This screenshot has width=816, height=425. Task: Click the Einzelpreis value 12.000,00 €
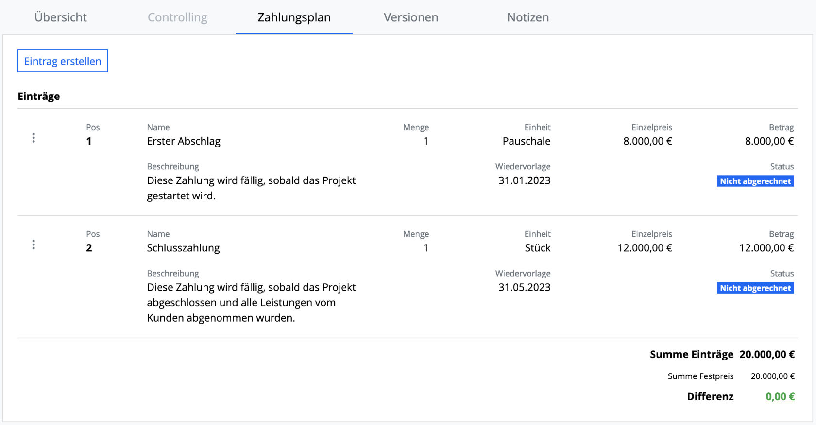645,248
